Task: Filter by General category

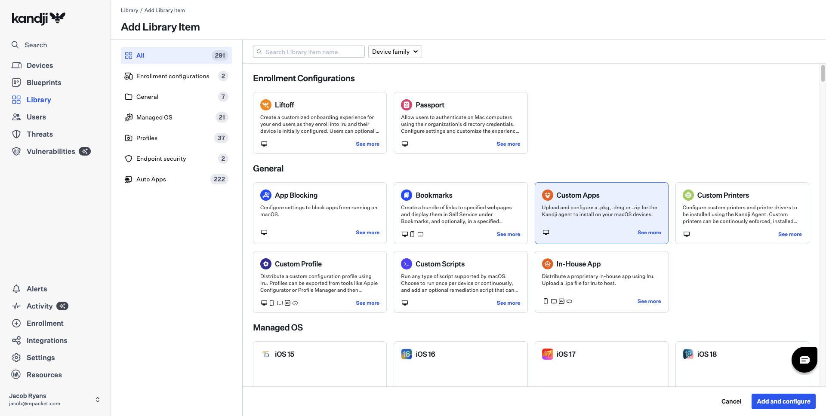Action: tap(176, 97)
